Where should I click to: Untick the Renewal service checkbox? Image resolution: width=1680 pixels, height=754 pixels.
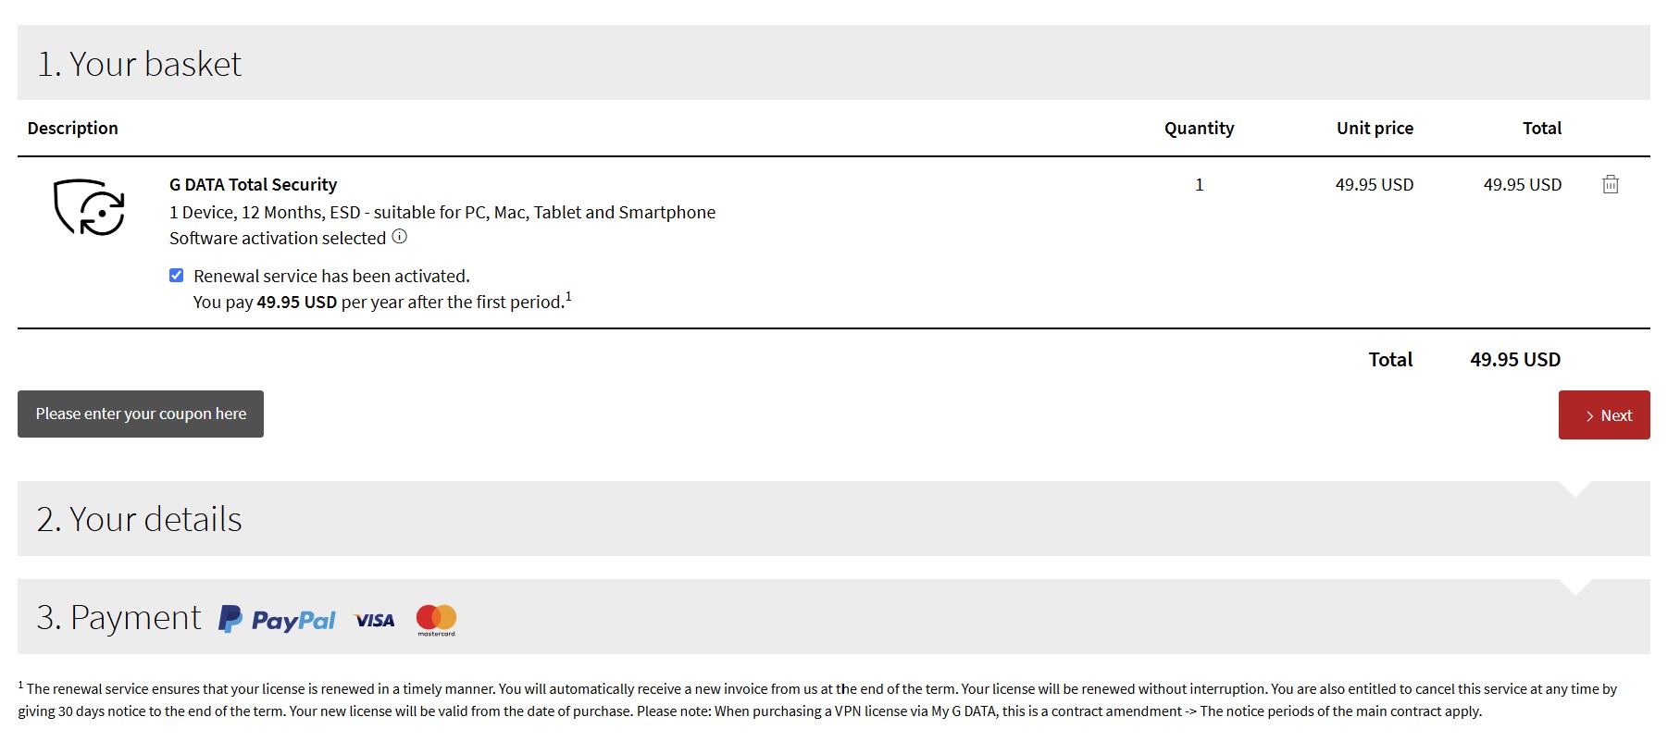pyautogui.click(x=177, y=276)
